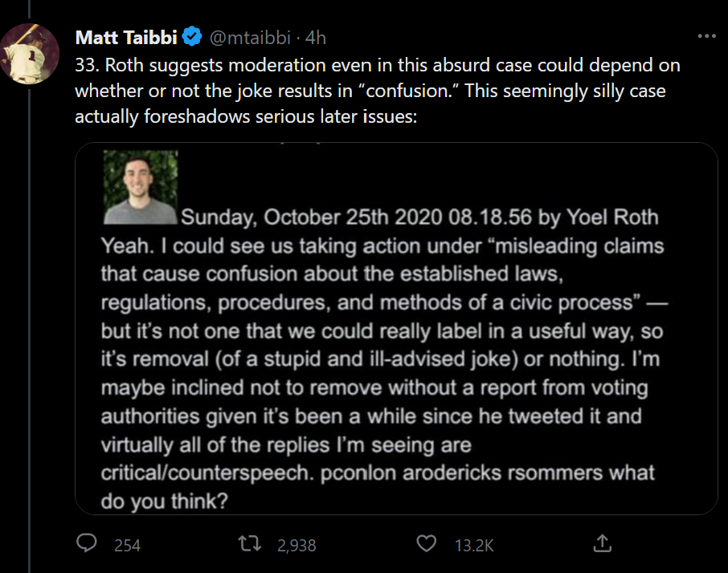Screen dimensions: 728x573
Task: Click the tweet text starting with "33. Roth suggests"
Action: click(x=378, y=66)
